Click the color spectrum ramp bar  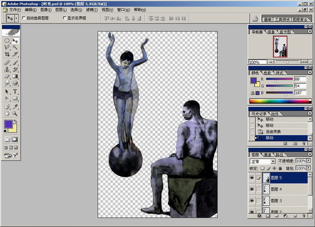coord(280,101)
